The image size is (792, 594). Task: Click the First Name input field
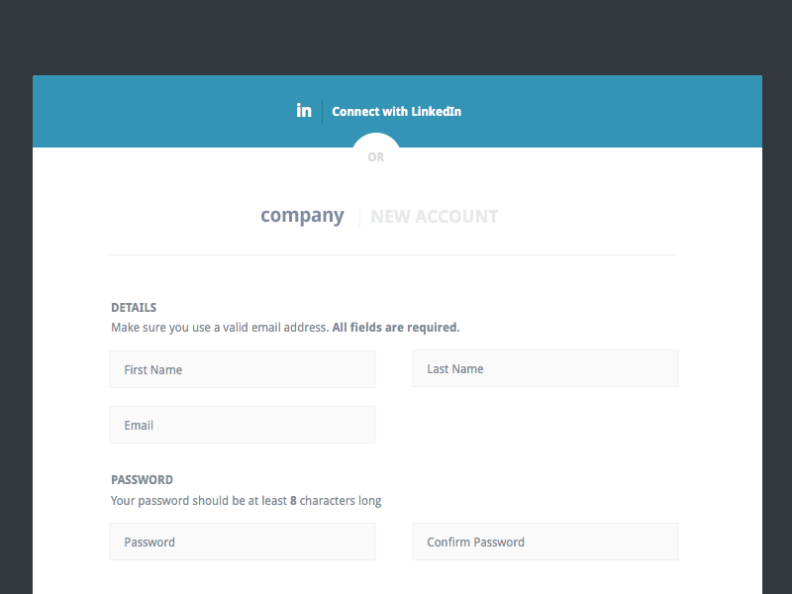tap(242, 369)
